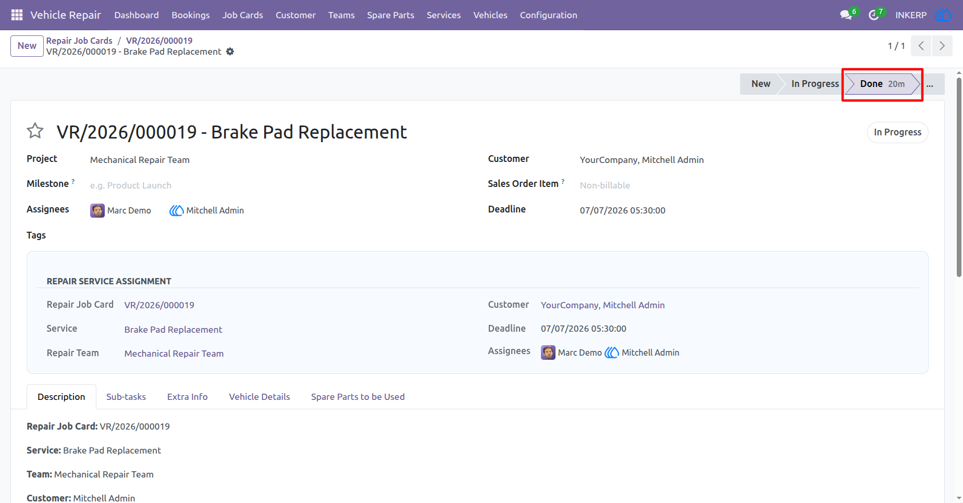Select the Description tab
The height and width of the screenshot is (503, 963).
point(61,397)
